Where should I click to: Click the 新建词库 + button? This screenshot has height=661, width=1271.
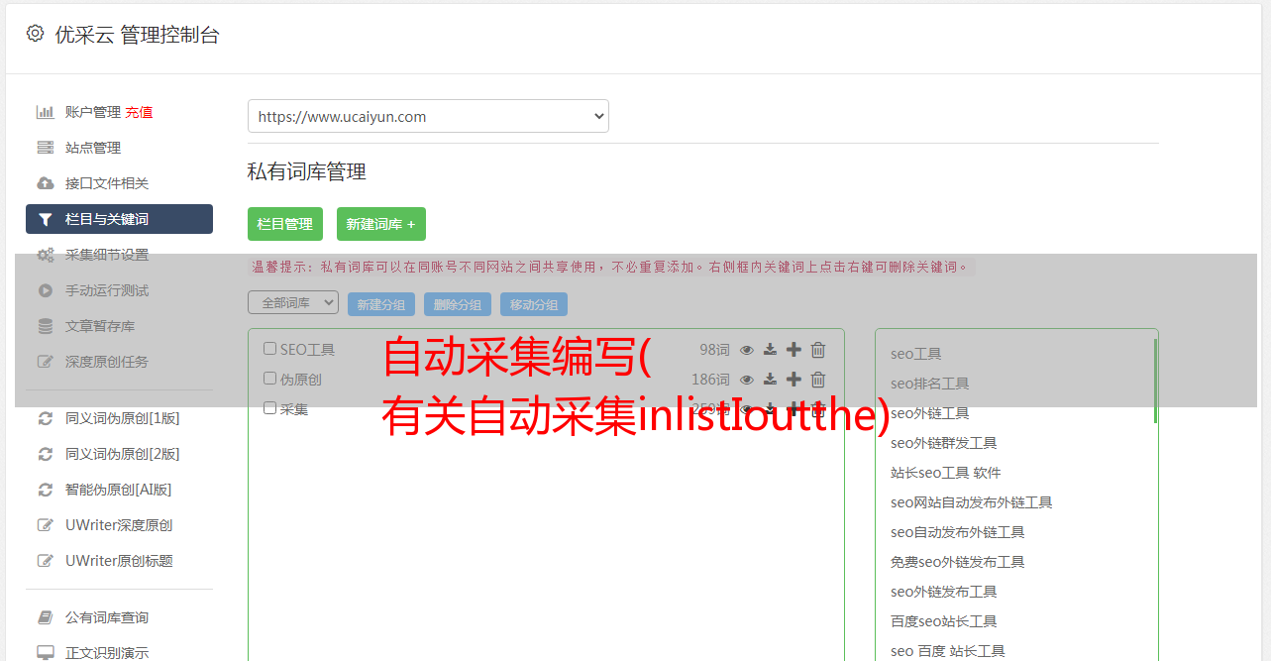[x=381, y=224]
